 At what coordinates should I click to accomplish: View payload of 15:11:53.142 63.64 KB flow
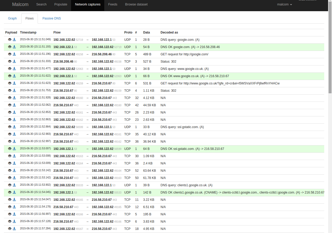(x=10, y=170)
